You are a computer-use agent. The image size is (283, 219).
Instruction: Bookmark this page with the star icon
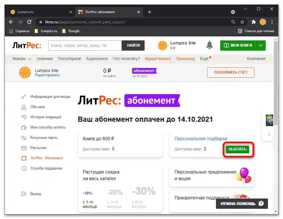point(242,22)
